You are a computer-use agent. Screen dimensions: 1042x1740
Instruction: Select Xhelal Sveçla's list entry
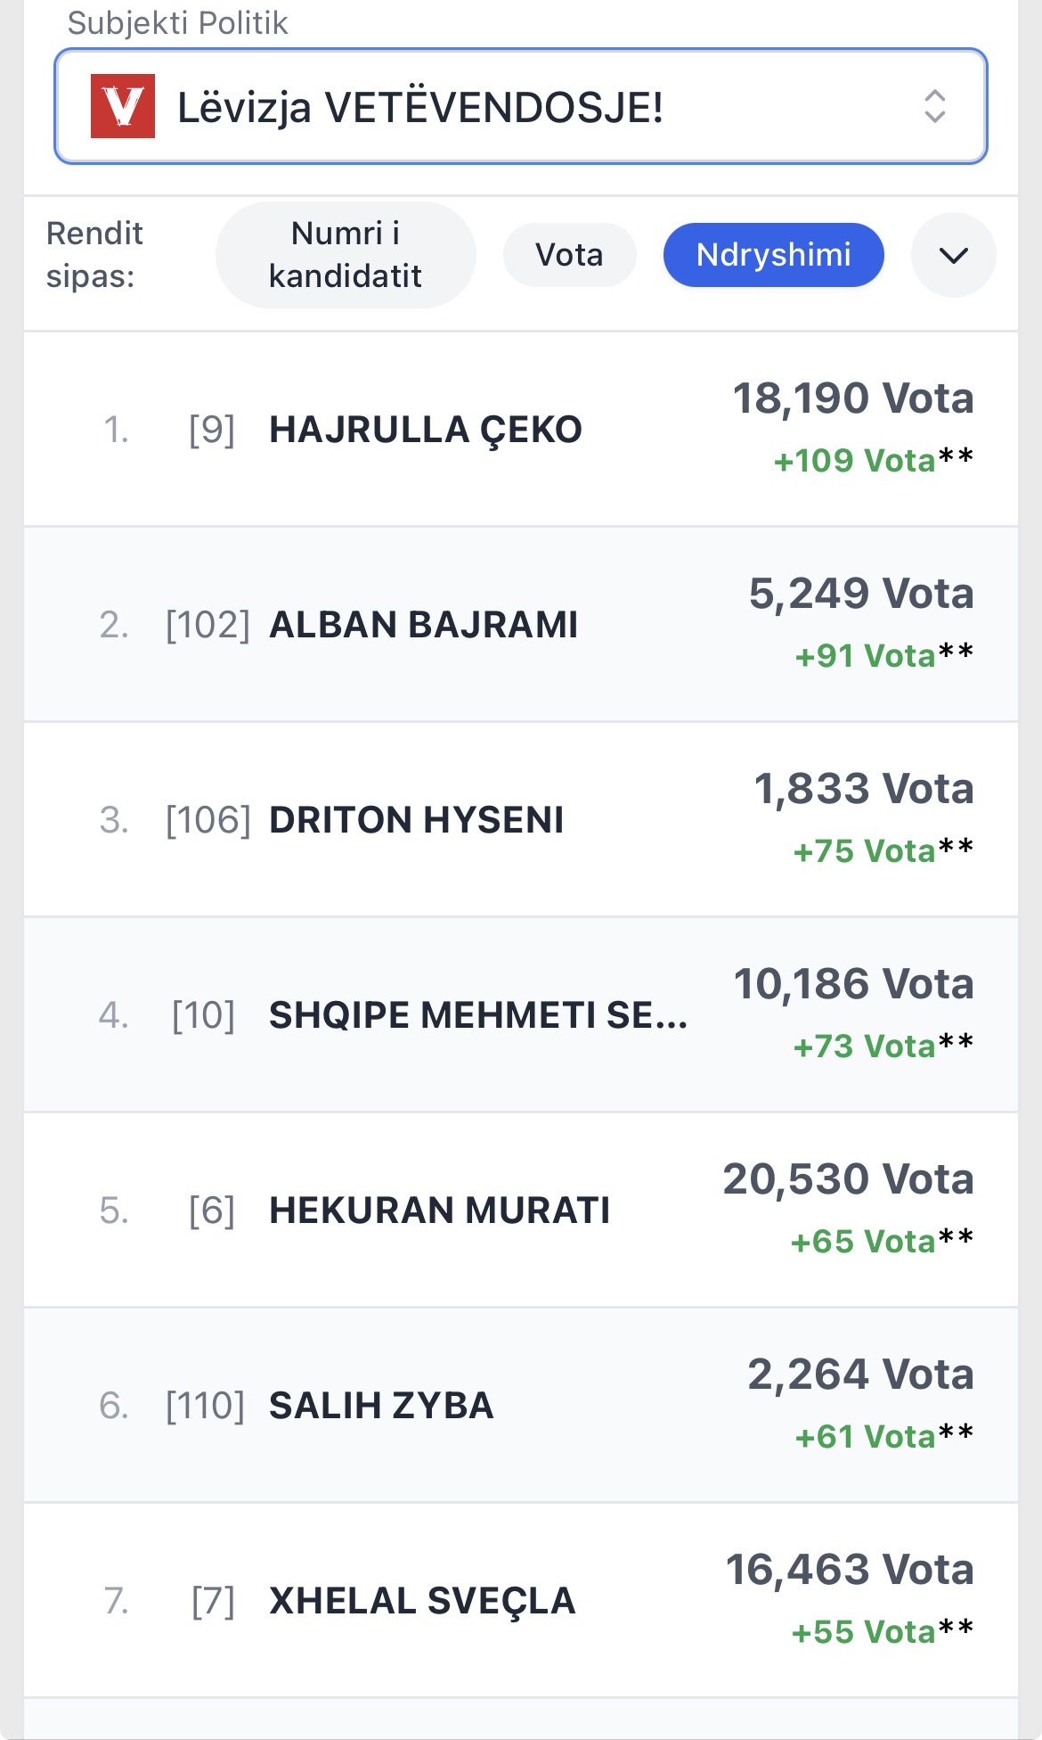point(422,1601)
